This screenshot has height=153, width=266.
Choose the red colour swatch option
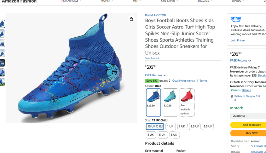187,102
